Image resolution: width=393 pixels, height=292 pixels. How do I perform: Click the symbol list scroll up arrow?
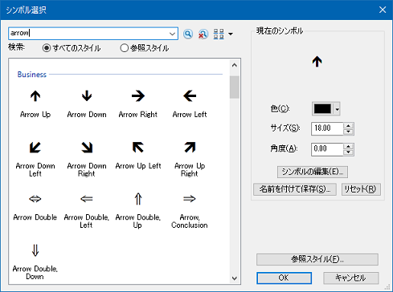pos(235,65)
